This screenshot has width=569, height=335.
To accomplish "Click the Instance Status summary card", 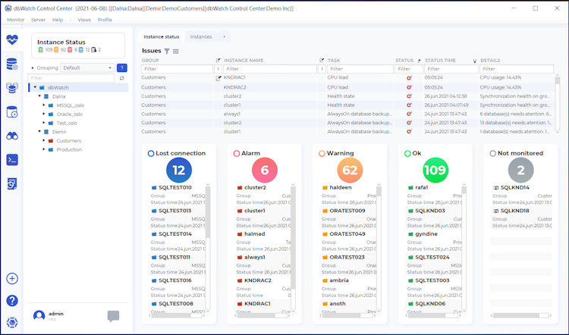I will pyautogui.click(x=78, y=45).
